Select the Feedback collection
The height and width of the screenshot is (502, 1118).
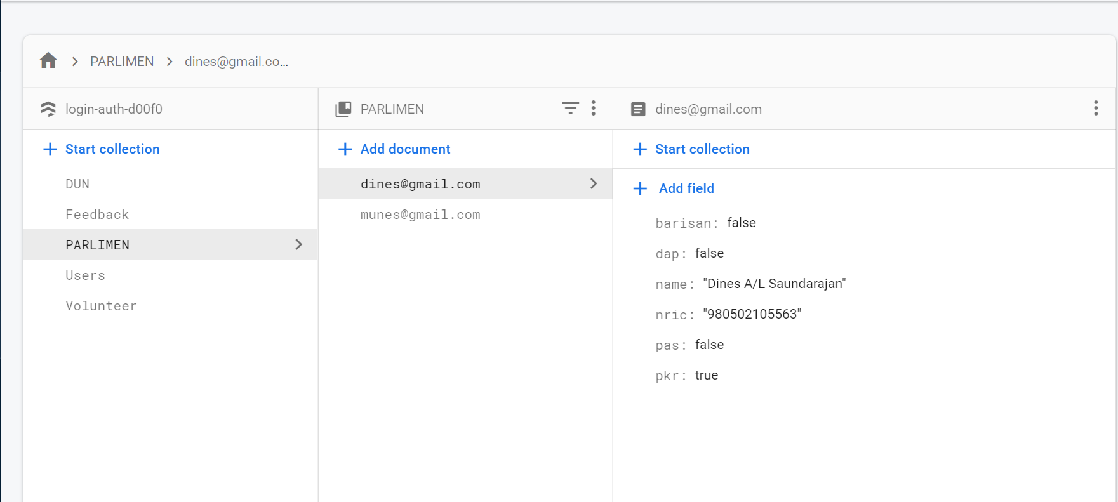[170, 215]
